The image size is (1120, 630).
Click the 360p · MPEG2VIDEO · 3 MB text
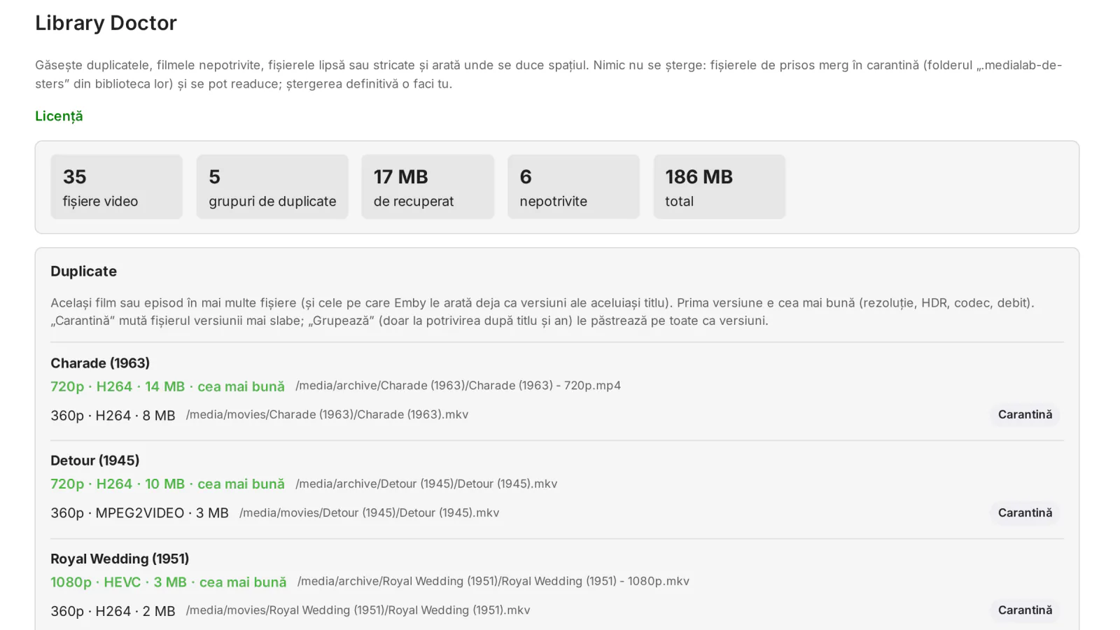point(139,513)
